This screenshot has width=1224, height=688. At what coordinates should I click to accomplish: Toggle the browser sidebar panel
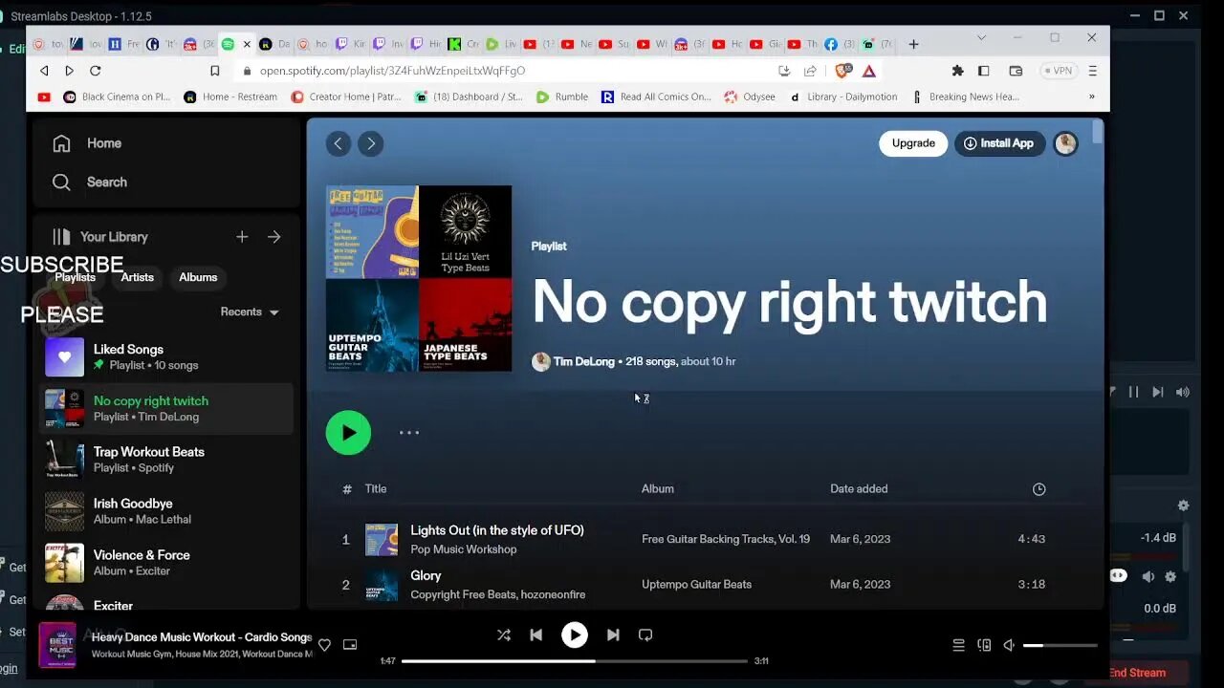click(983, 71)
